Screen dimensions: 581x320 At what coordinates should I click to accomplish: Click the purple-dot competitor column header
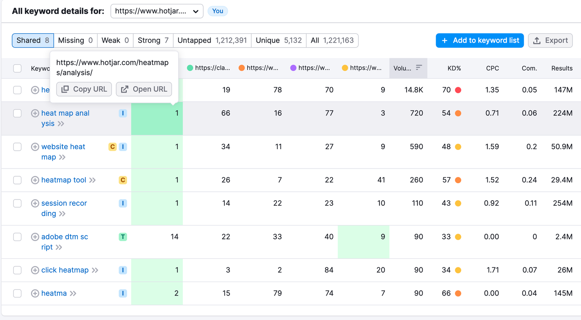pos(310,68)
